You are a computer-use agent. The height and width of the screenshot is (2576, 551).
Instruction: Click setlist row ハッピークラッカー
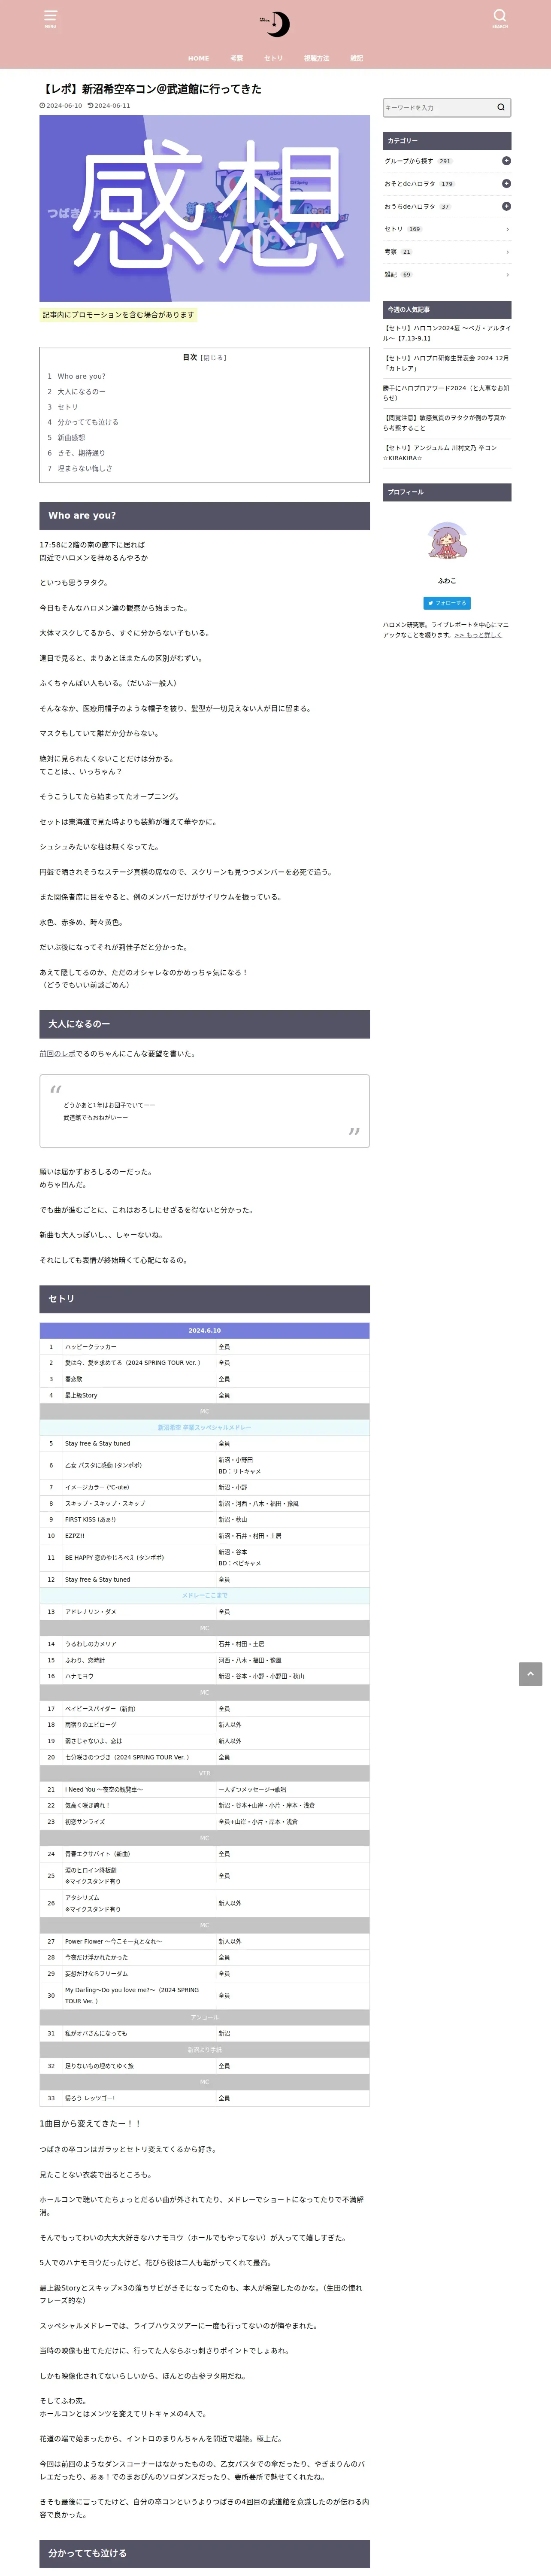click(204, 1346)
